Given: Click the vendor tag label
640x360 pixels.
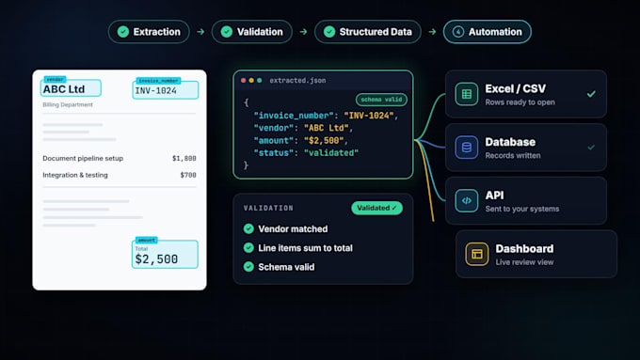Looking at the screenshot, I should 55,80.
